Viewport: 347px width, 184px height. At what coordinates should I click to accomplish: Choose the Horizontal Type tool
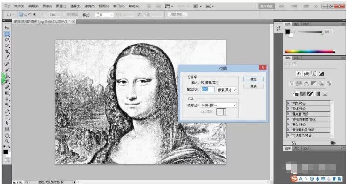(7, 117)
